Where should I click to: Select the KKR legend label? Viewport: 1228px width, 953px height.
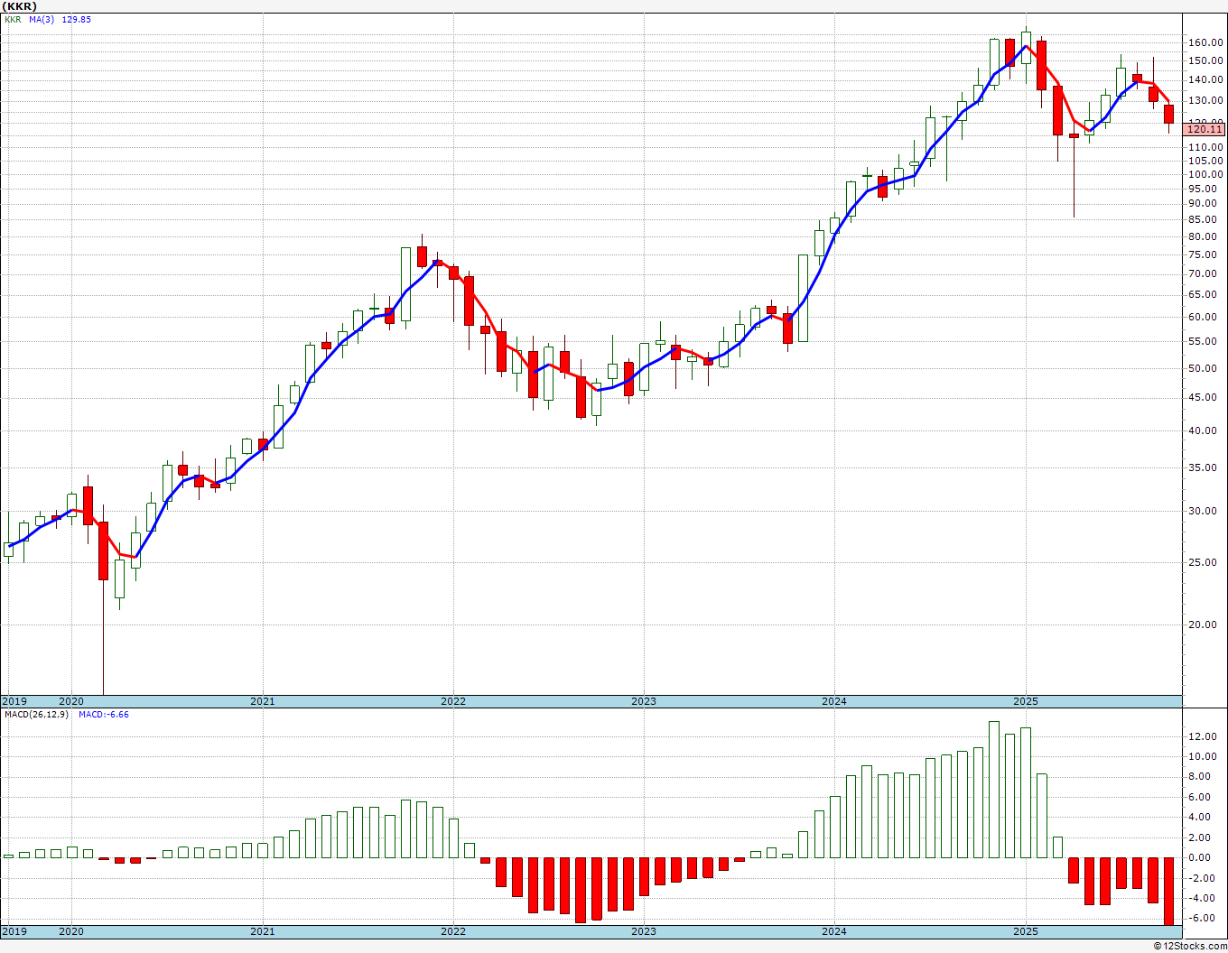[13, 19]
